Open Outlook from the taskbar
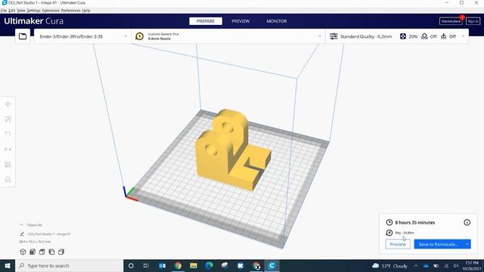Image resolution: width=484 pixels, height=272 pixels. click(x=162, y=265)
